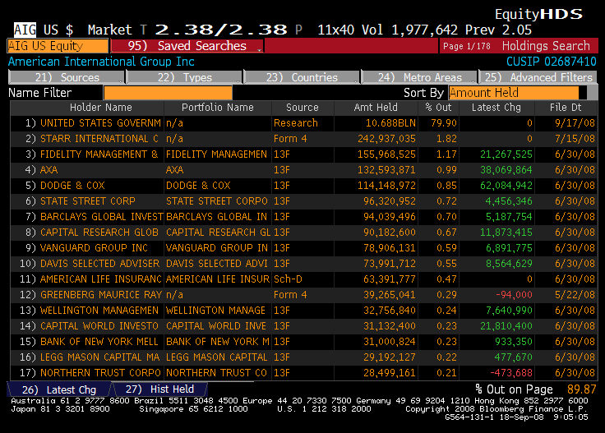Click portfolio name WELLINGTON MANAGE
605x433 pixels.
[215, 311]
